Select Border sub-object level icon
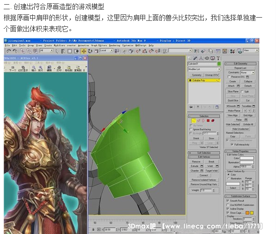 point(203,120)
